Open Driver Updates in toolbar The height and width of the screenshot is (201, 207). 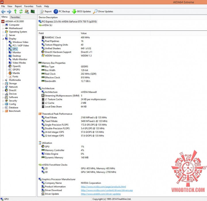pos(103,12)
